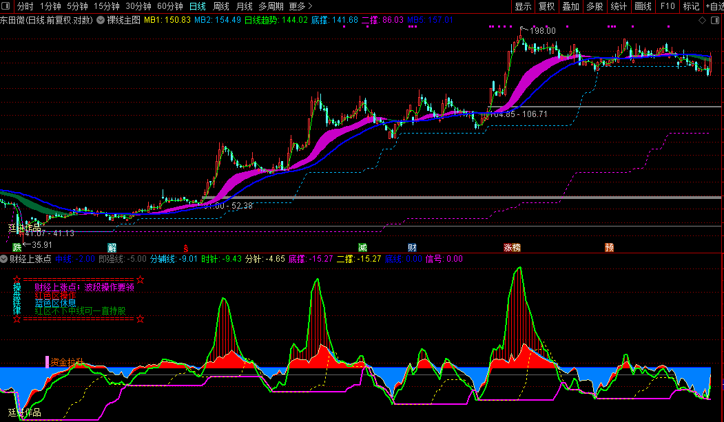Click the 41.07 - 41.13 gap label
724x422 pixels.
50,233
